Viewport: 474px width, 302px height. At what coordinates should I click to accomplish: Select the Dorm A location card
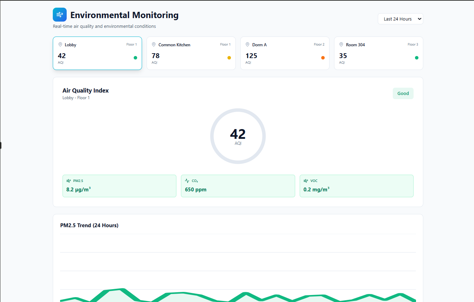tap(285, 53)
